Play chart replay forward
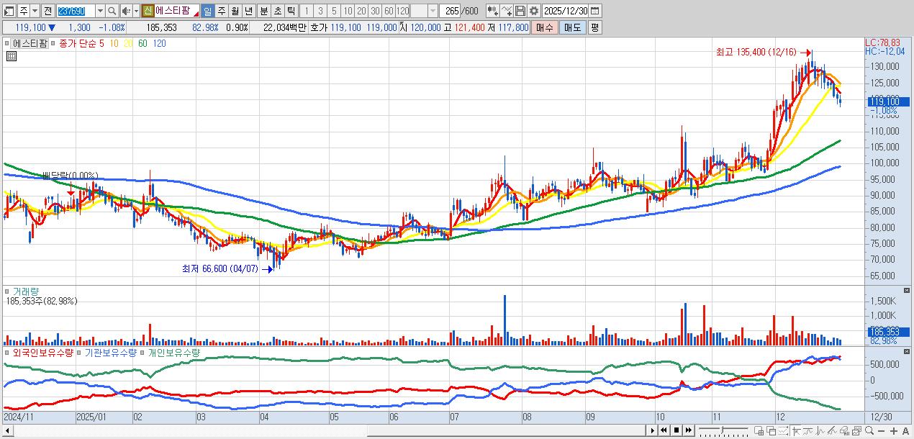Viewport: 914px width, 439px height. 653,430
